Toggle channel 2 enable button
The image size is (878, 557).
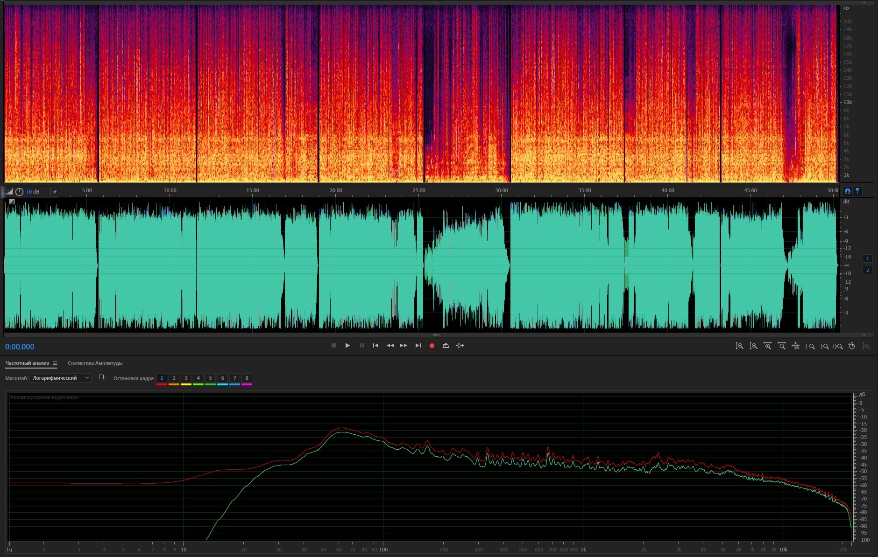[x=867, y=271]
